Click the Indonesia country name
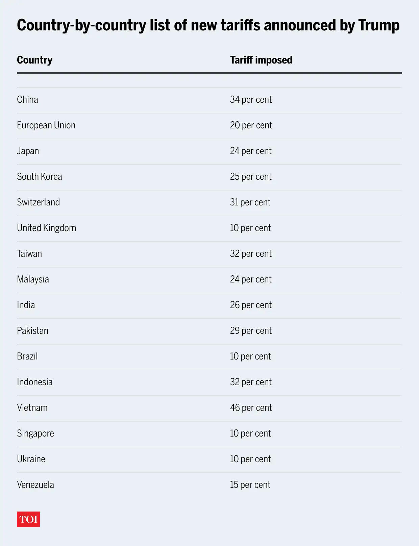Viewport: 419px width, 546px height. pos(35,382)
